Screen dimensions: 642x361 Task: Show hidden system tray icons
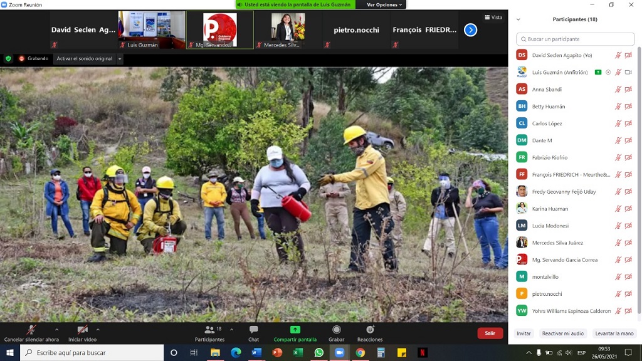tap(529, 352)
